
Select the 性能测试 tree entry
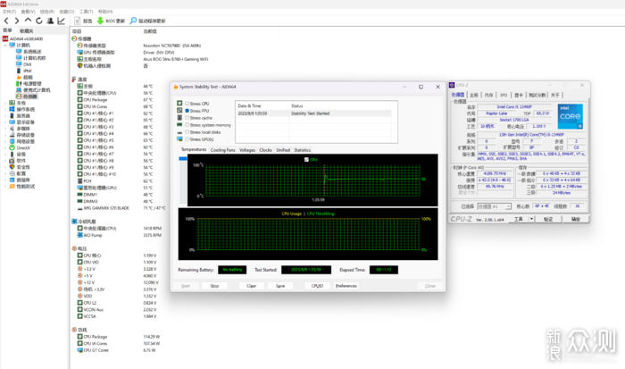26,187
